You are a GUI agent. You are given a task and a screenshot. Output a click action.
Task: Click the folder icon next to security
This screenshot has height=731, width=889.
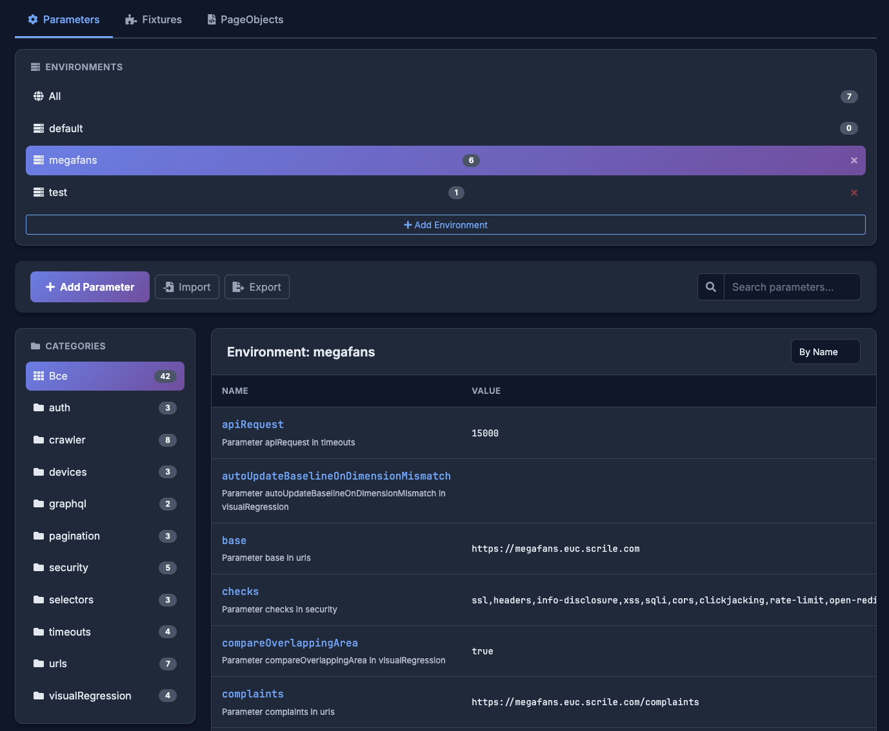39,567
